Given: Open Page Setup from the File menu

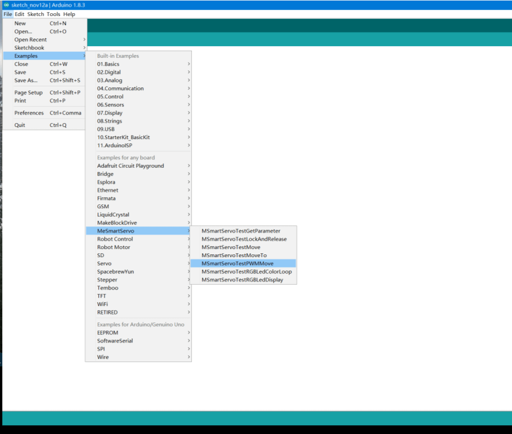Looking at the screenshot, I should [x=44, y=92].
